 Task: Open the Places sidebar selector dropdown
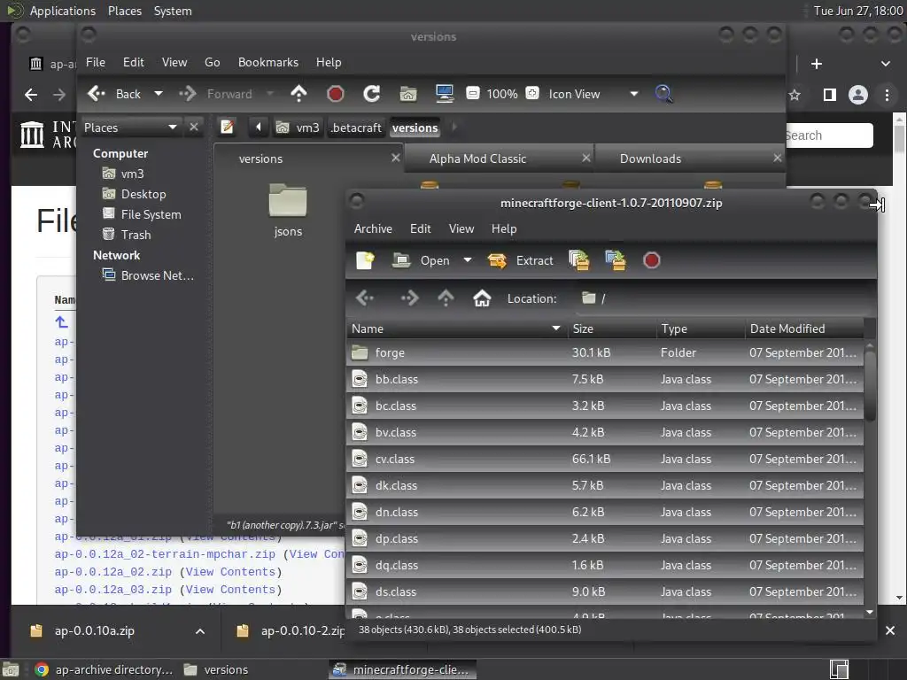[130, 127]
